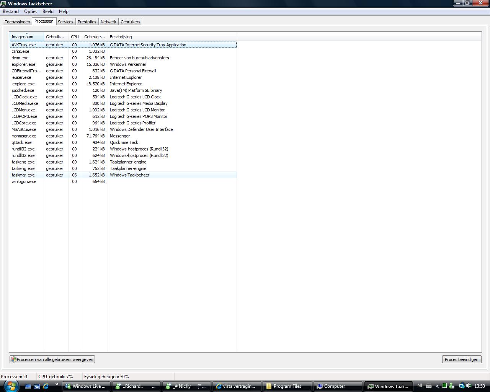Open the vista vertragin... Internet Explorer taskbar button

(x=236, y=386)
